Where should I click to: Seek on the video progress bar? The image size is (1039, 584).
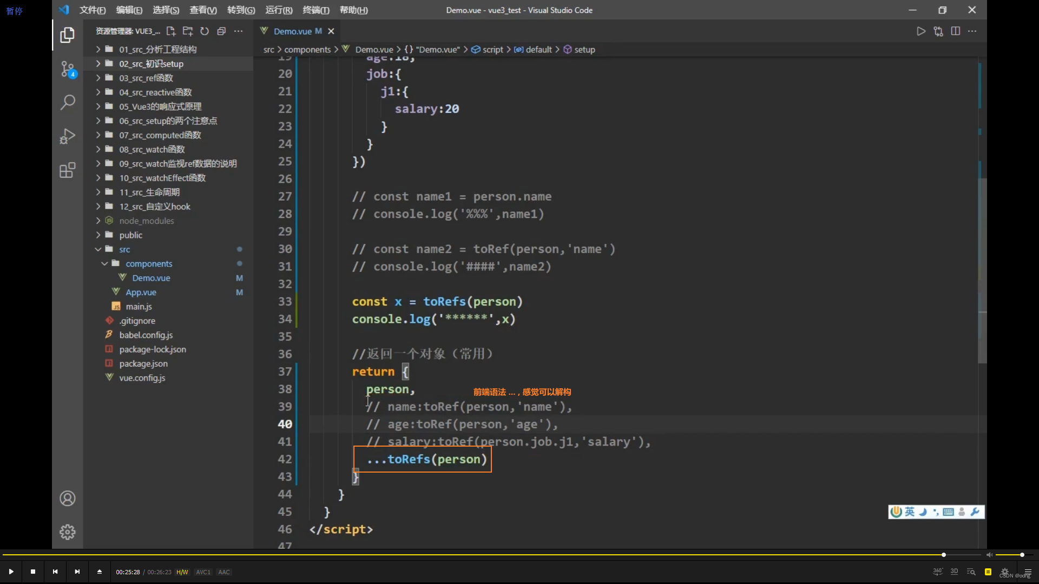click(491, 555)
